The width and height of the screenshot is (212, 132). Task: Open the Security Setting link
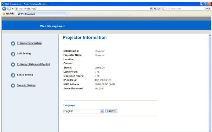tap(26, 85)
